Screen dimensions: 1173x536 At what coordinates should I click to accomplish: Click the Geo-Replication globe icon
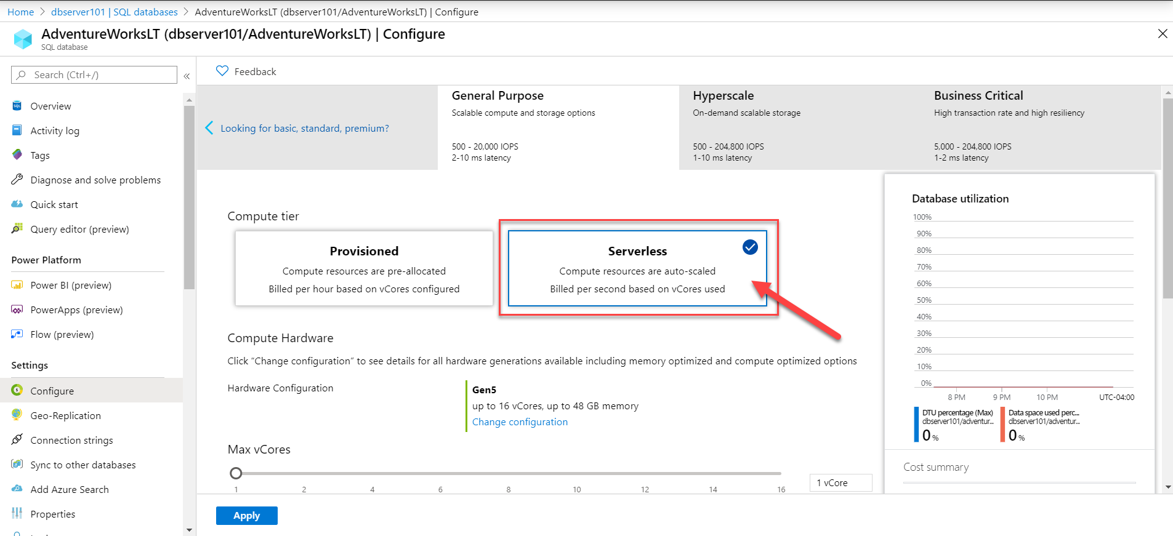(x=17, y=415)
